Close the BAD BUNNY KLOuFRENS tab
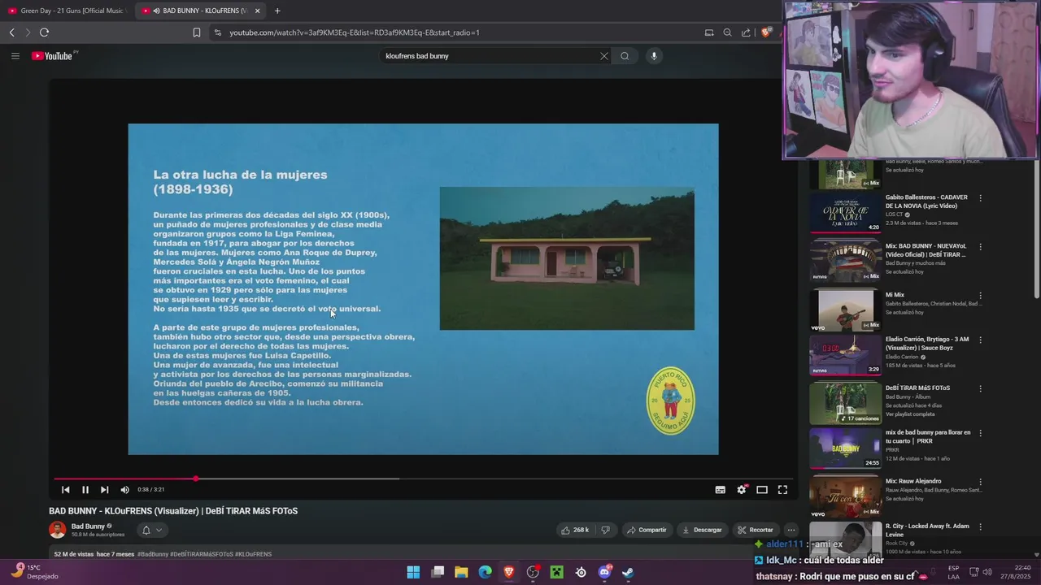This screenshot has width=1041, height=585. click(x=257, y=11)
